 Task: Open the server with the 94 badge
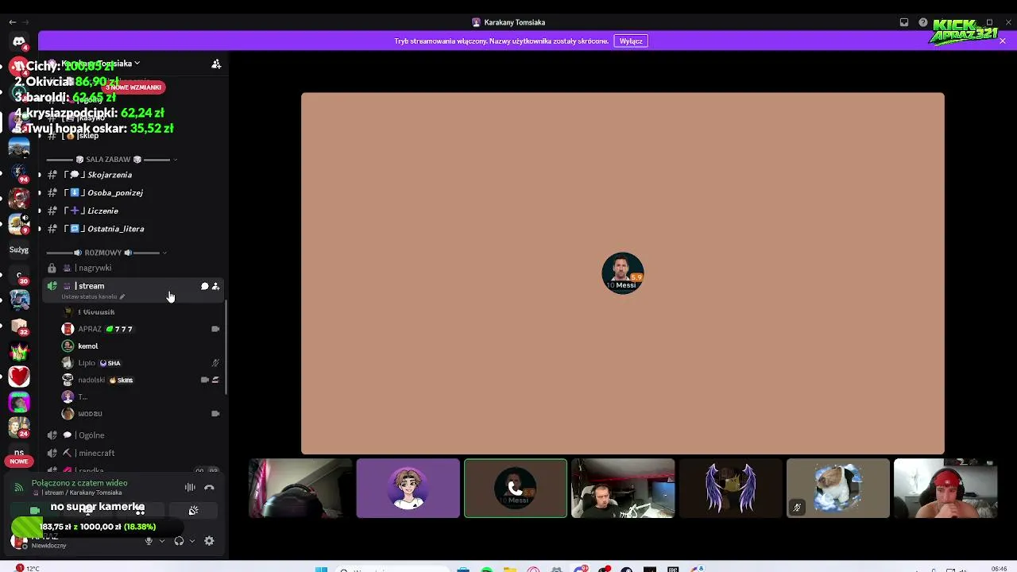(19, 172)
